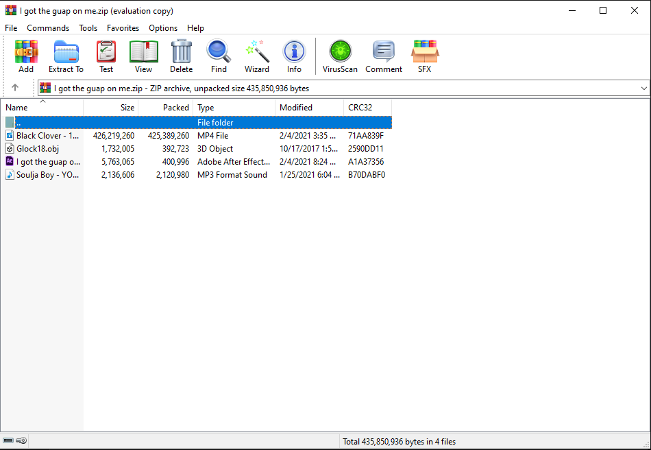Go up one level with arrow
Image resolution: width=651 pixels, height=450 pixels.
click(15, 88)
